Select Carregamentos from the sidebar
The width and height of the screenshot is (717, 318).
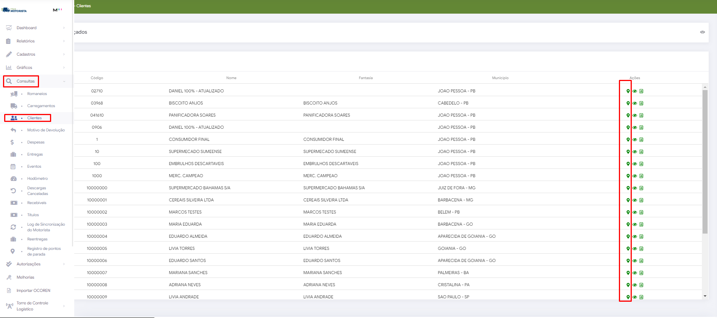(41, 106)
